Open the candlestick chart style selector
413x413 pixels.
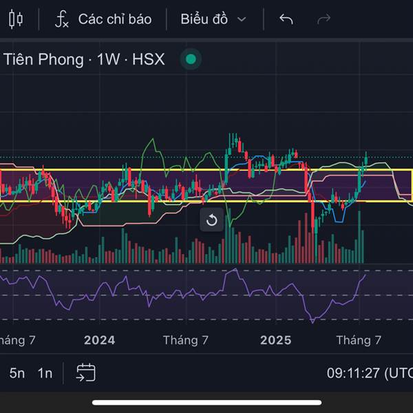click(x=16, y=19)
